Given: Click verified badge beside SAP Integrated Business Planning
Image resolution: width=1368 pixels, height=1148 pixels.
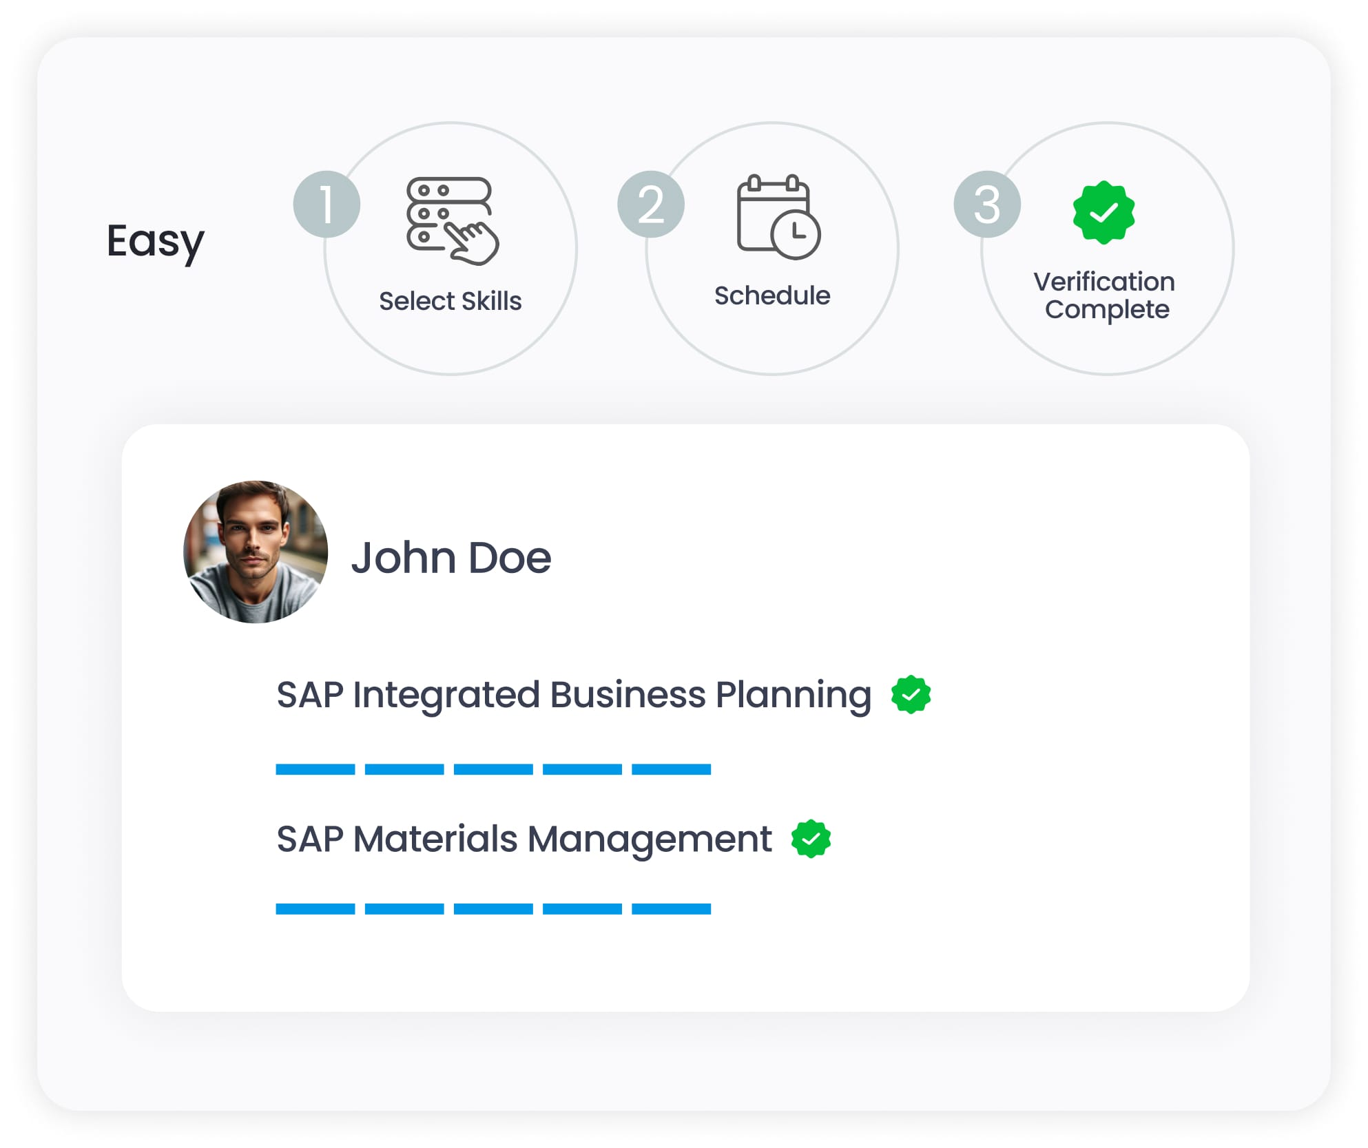Looking at the screenshot, I should [x=911, y=694].
